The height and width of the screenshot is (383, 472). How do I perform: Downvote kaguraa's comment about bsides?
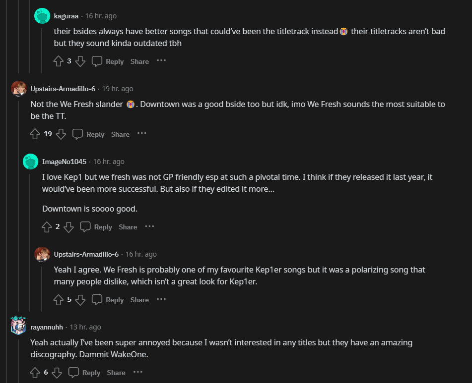pyautogui.click(x=80, y=61)
